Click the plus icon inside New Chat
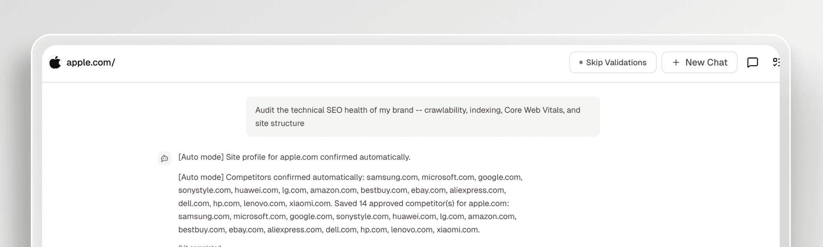Image resolution: width=823 pixels, height=247 pixels. [x=676, y=63]
